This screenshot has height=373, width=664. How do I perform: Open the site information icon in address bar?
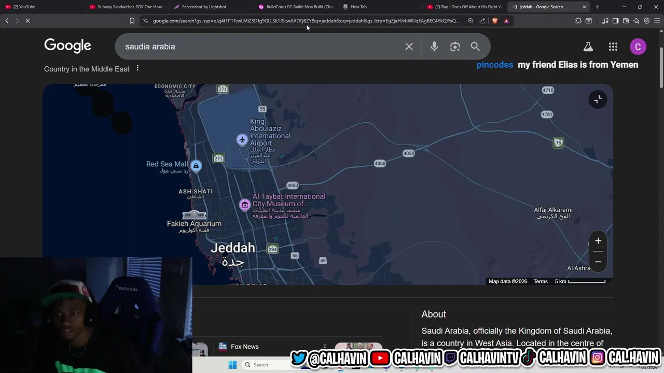(x=145, y=21)
